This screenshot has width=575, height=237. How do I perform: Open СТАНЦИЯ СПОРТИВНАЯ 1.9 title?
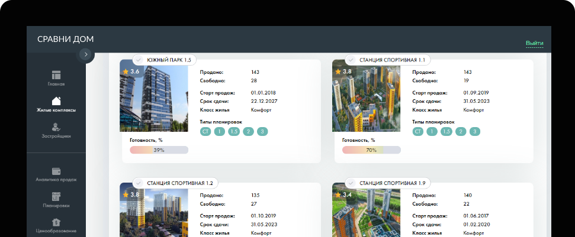pyautogui.click(x=393, y=183)
